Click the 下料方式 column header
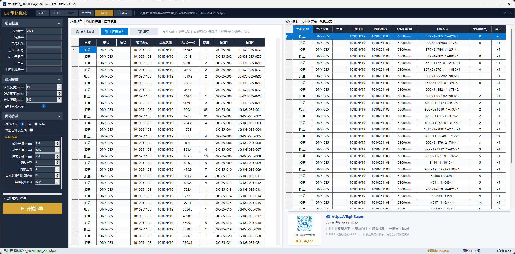The image size is (515, 254). click(x=442, y=29)
